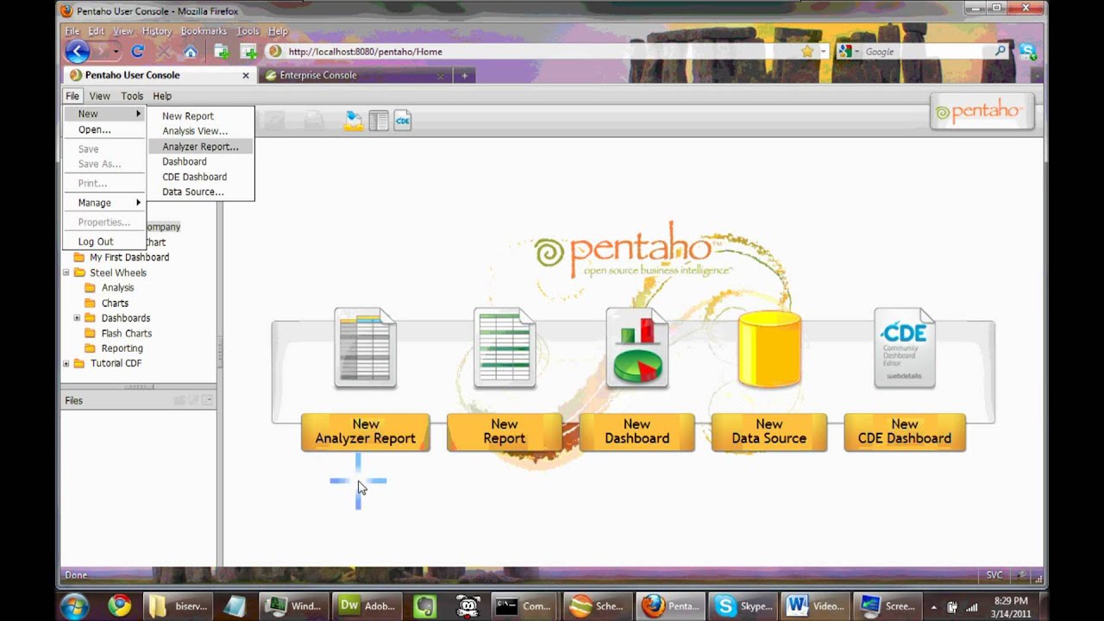Open the File menu in Pentaho
The width and height of the screenshot is (1104, 621).
point(72,96)
